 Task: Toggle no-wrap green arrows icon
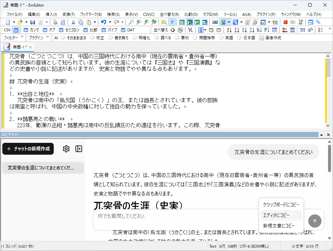[x=182, y=22]
